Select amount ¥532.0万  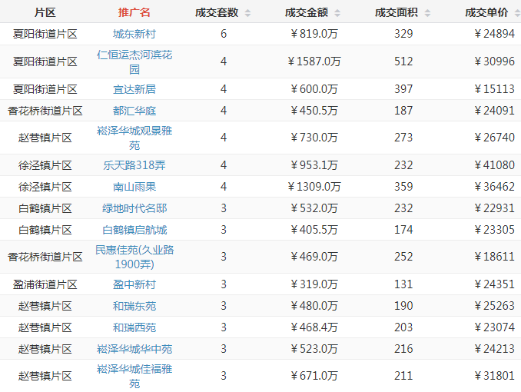tap(314, 208)
